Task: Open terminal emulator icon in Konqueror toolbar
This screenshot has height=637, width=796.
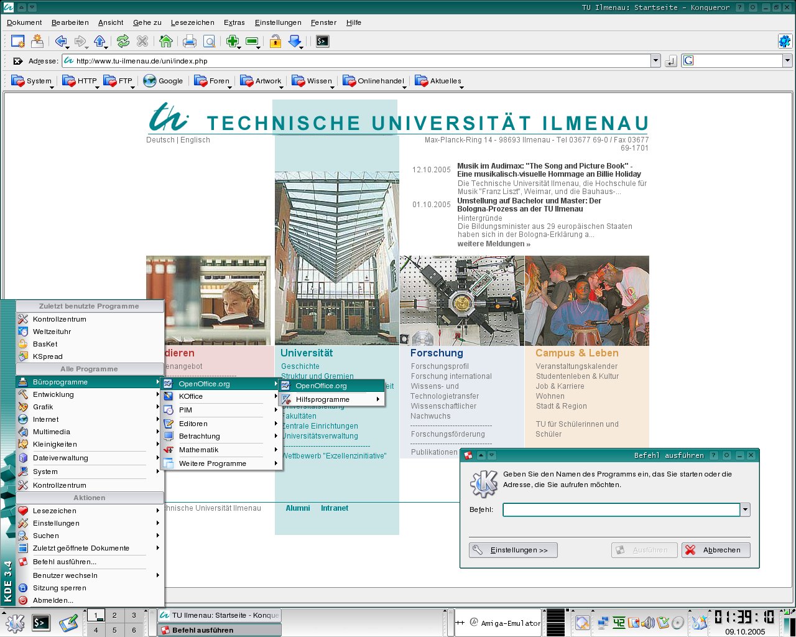Action: [322, 42]
